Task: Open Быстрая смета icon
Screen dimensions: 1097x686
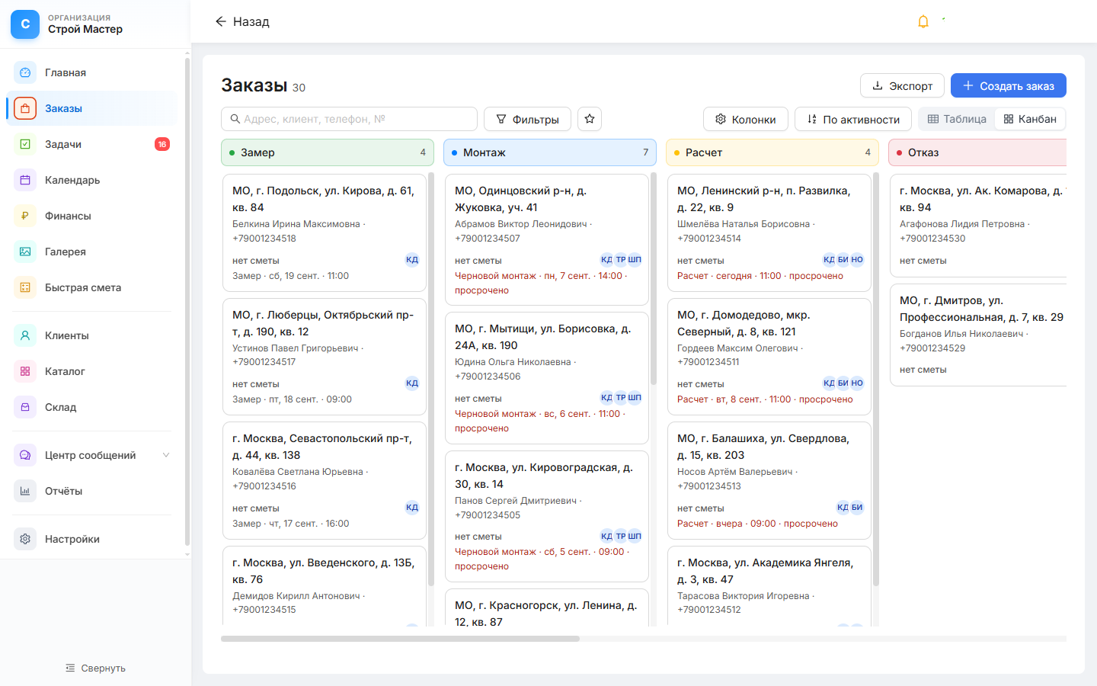Action: pos(25,287)
